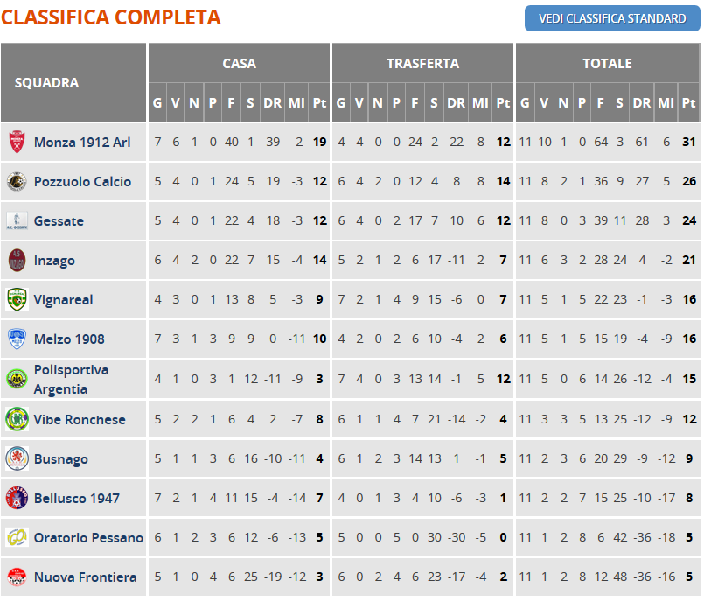The width and height of the screenshot is (704, 601).
Task: Click the Busnago club crest
Action: click(x=17, y=458)
